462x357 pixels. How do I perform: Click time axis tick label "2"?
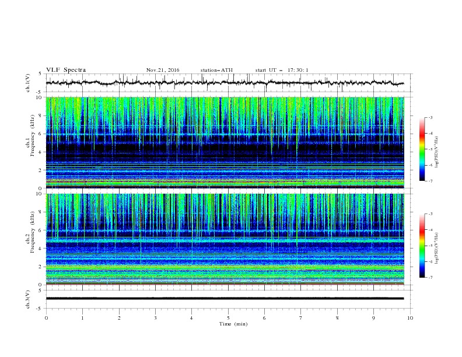(x=119, y=318)
